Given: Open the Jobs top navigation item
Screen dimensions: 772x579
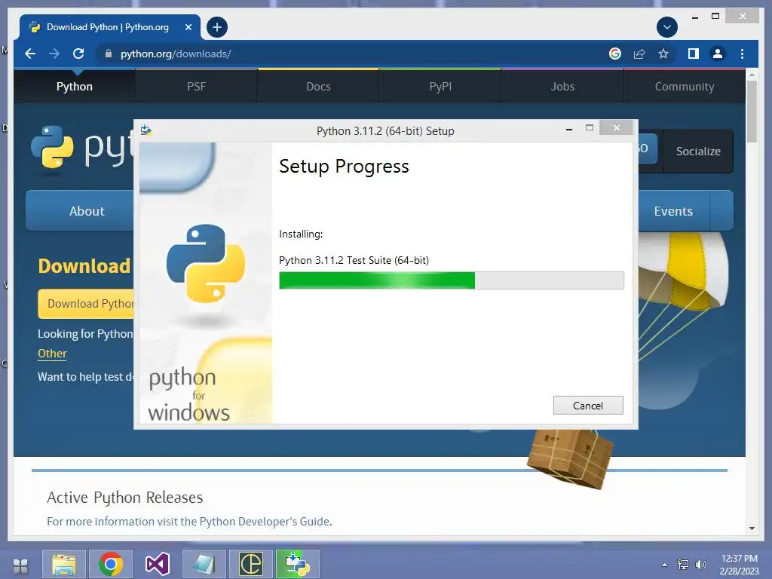Looking at the screenshot, I should [562, 86].
